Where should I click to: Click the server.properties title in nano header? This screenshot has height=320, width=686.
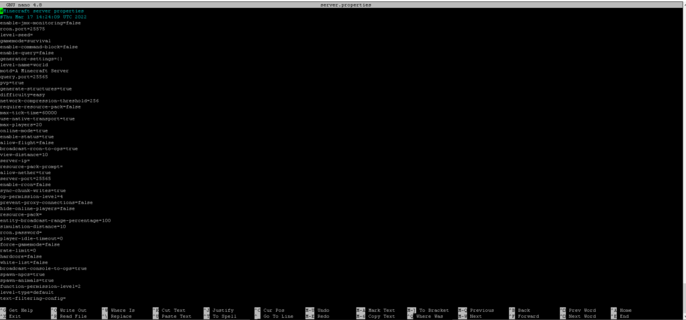click(346, 5)
